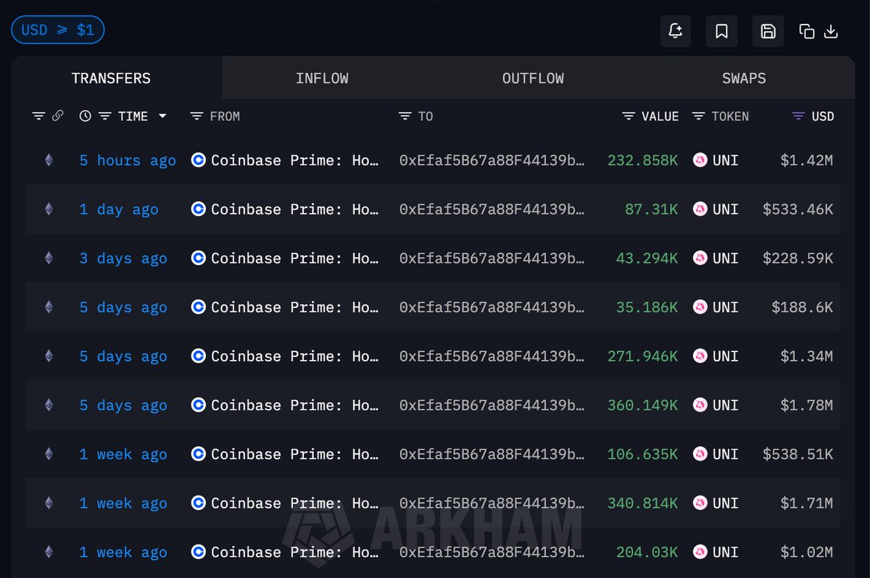Open the USD column filter

[x=798, y=116]
